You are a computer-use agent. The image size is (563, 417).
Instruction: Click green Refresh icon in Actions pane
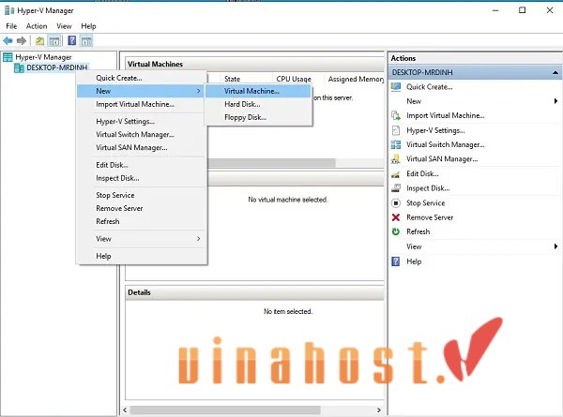point(396,231)
